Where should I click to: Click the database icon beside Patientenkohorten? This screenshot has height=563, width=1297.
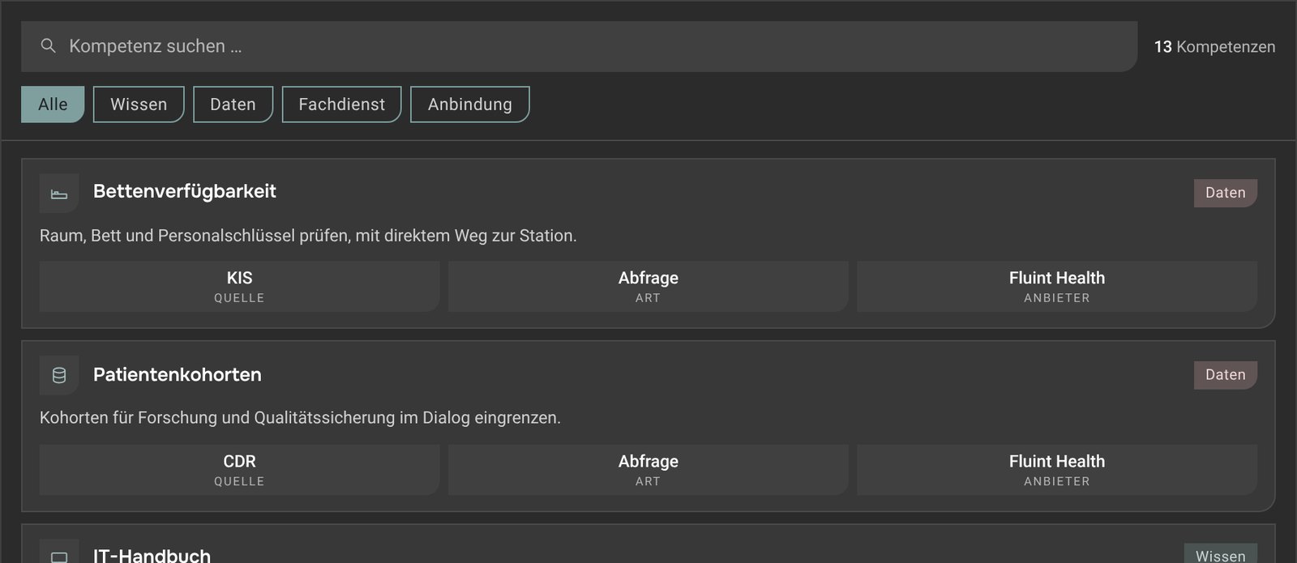click(59, 375)
